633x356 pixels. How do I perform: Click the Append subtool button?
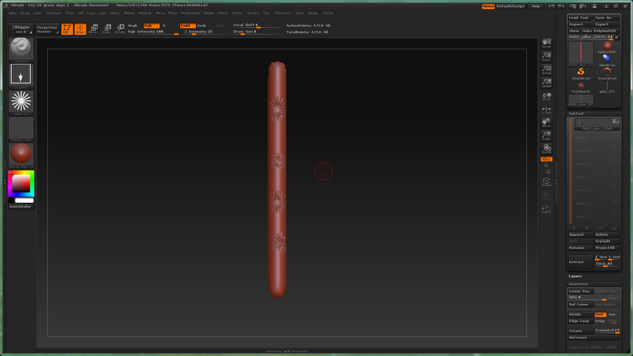pos(580,234)
